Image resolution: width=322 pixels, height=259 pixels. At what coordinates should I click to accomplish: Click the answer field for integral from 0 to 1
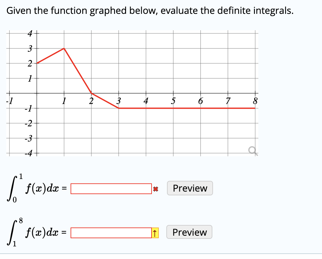click(111, 188)
